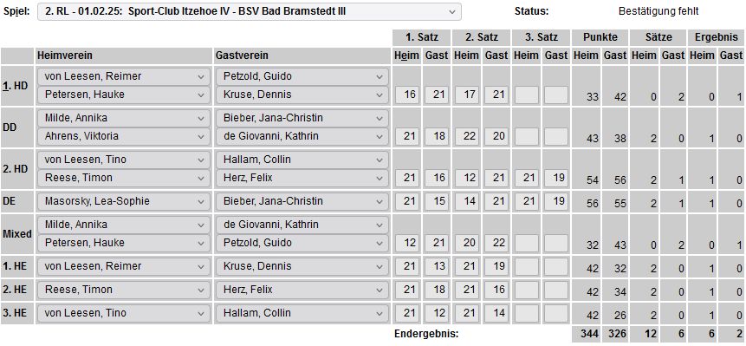
Task: Open the 'Petersen, Hauke' Mixed player dropdown
Action: 123,243
